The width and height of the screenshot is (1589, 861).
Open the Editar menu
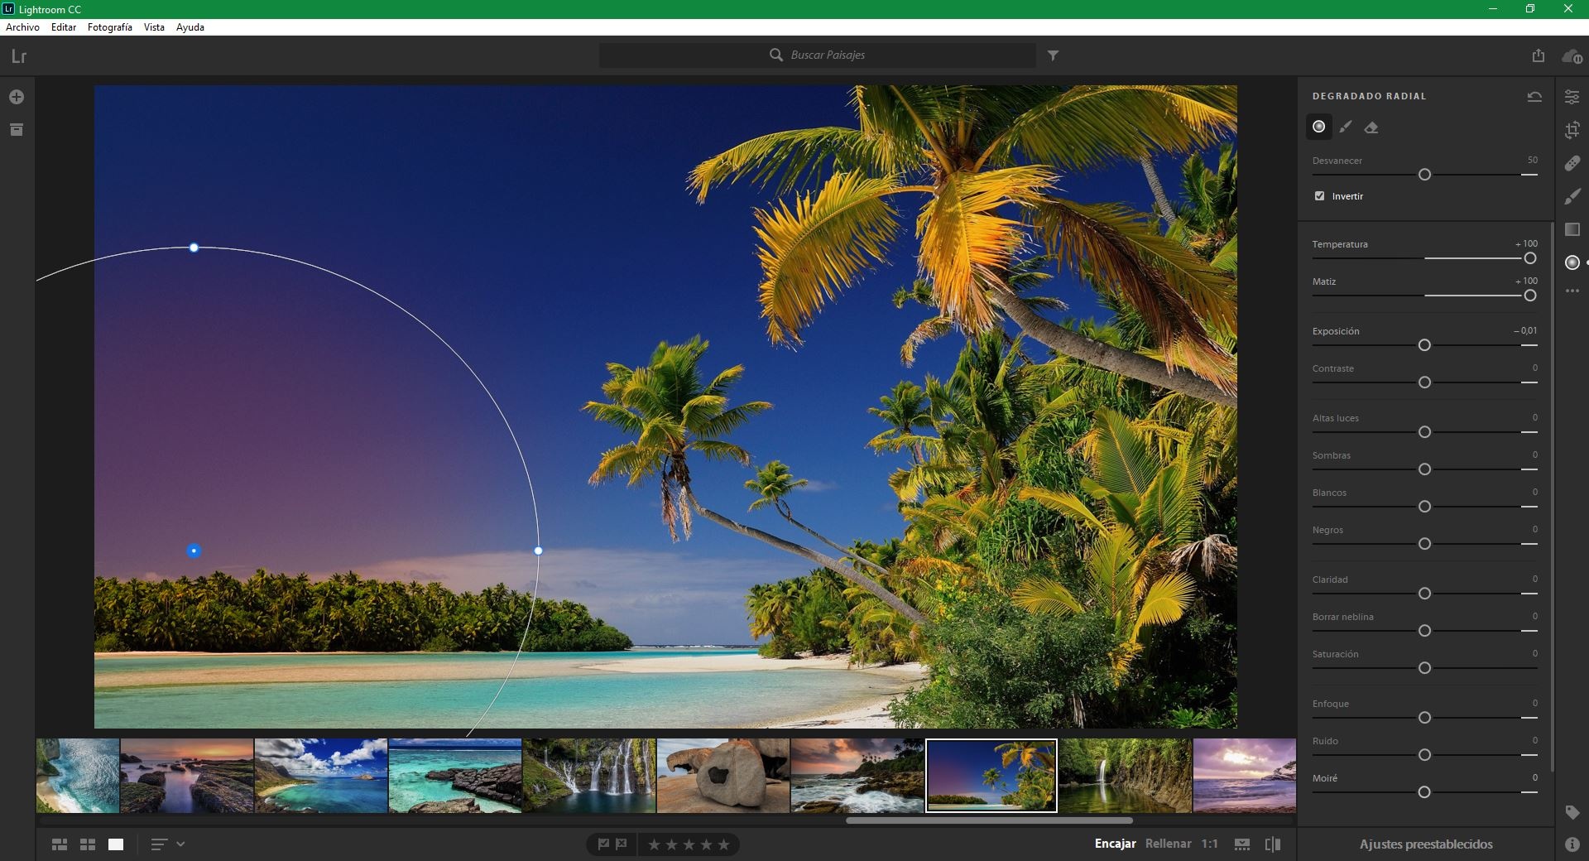tap(64, 27)
